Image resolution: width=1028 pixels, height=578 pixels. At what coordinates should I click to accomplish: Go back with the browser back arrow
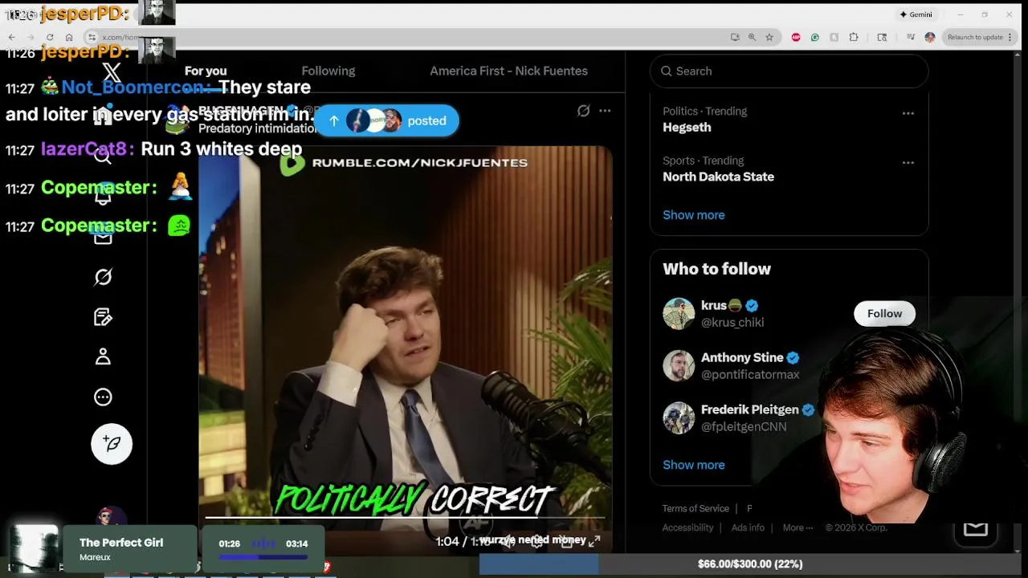click(11, 37)
